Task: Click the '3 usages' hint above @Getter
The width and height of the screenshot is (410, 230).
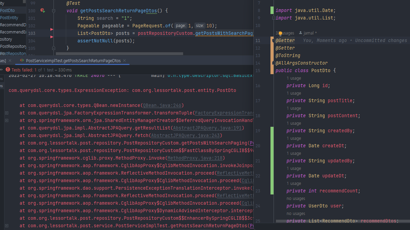Action: point(285,33)
